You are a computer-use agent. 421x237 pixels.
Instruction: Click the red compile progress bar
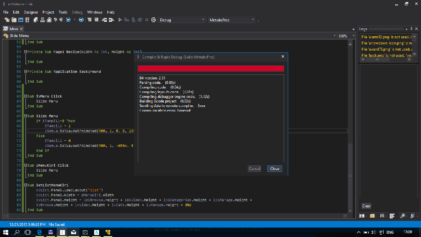coord(210,69)
